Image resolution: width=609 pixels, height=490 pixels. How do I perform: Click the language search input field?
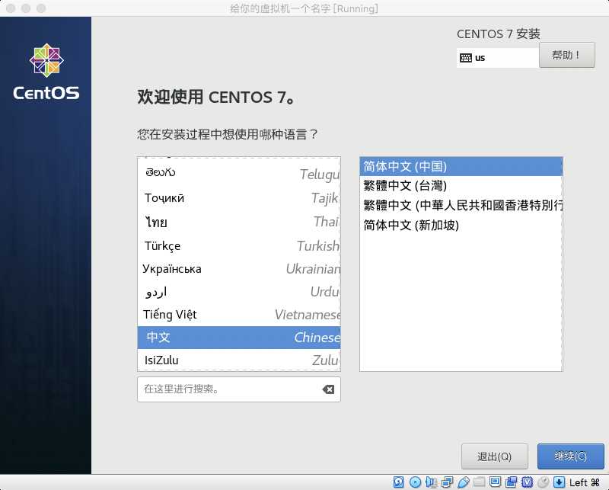(239, 389)
